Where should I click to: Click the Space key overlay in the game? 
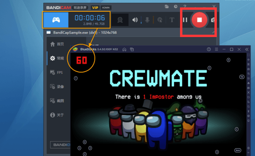coord(237,150)
